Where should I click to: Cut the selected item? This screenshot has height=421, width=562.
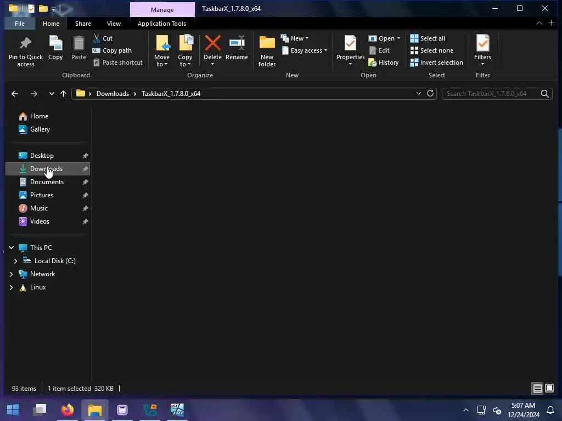(x=103, y=38)
